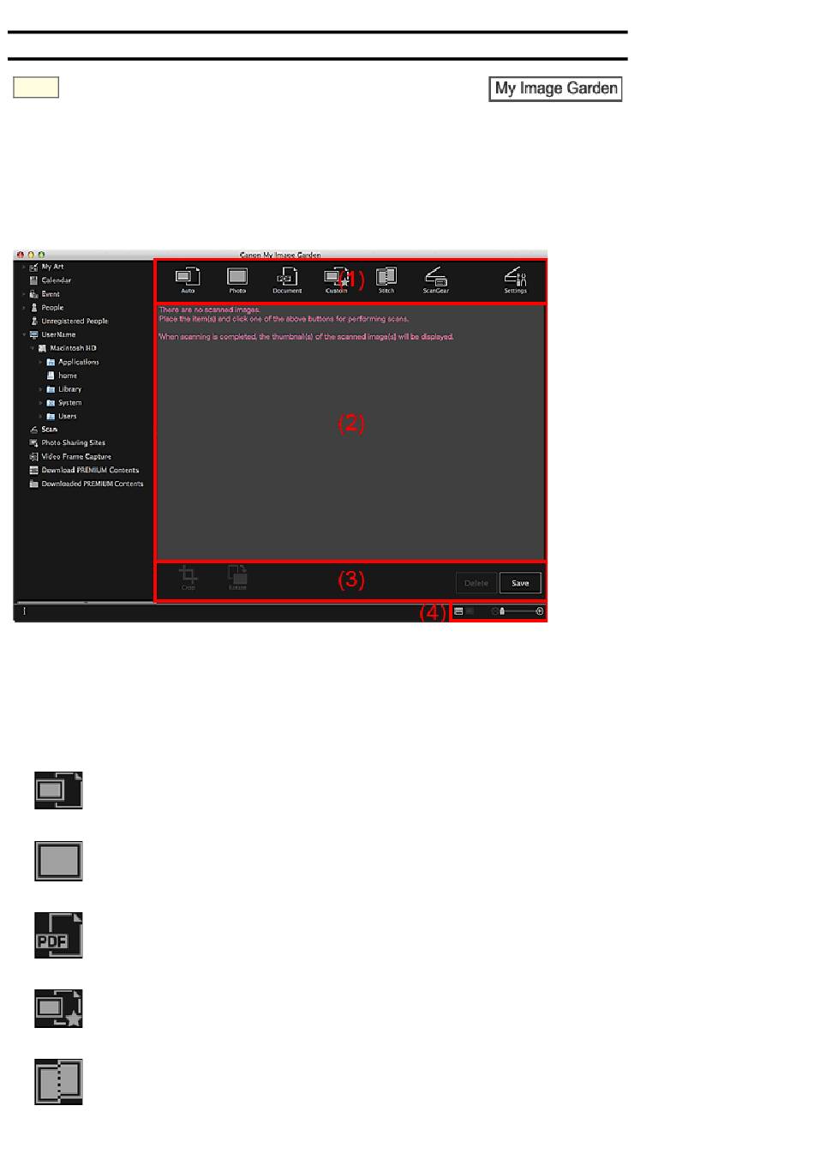The image size is (814, 1166).
Task: Expand the Library folder
Action: (x=41, y=390)
